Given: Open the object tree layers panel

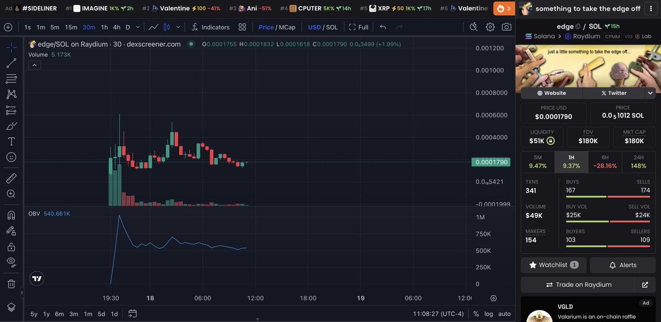Looking at the screenshot, I should 11,307.
